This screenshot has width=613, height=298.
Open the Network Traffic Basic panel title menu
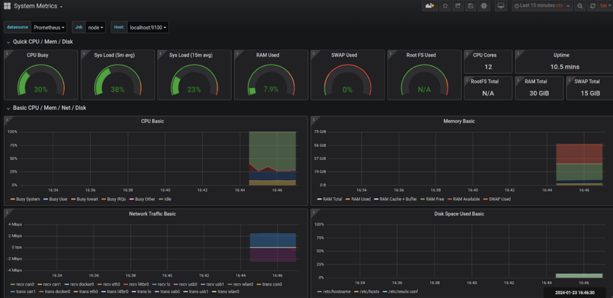point(153,214)
